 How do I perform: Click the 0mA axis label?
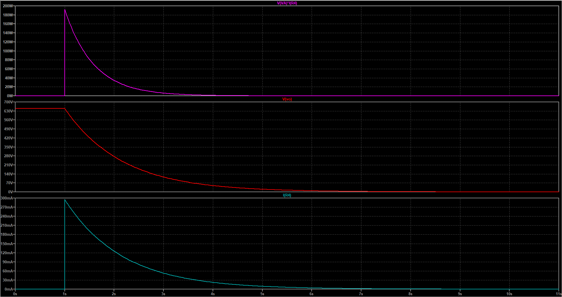9,289
